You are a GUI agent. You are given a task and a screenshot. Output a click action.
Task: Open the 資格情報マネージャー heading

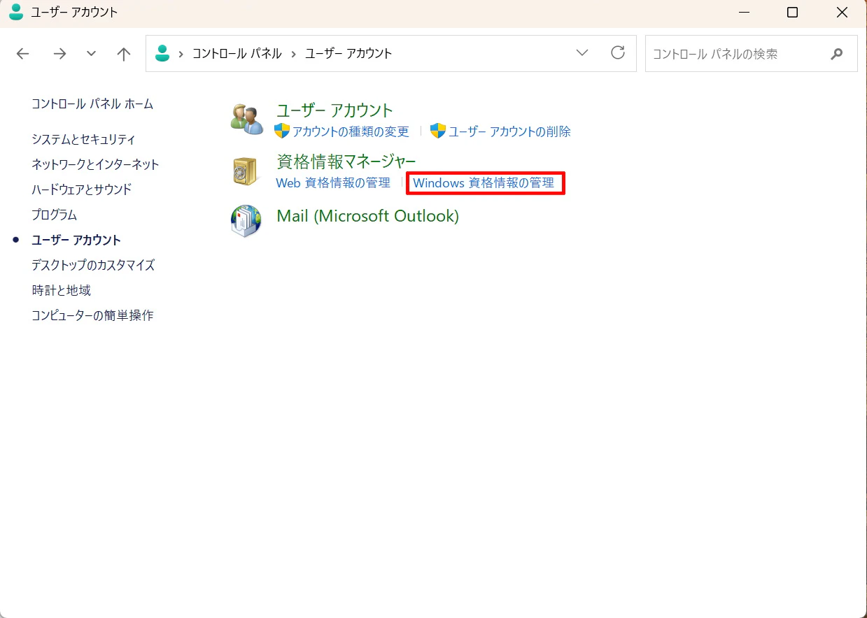[346, 162]
